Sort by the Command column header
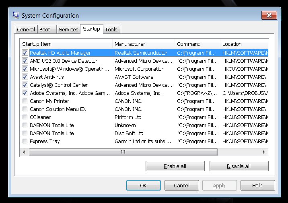The image size is (288, 203). [x=197, y=44]
